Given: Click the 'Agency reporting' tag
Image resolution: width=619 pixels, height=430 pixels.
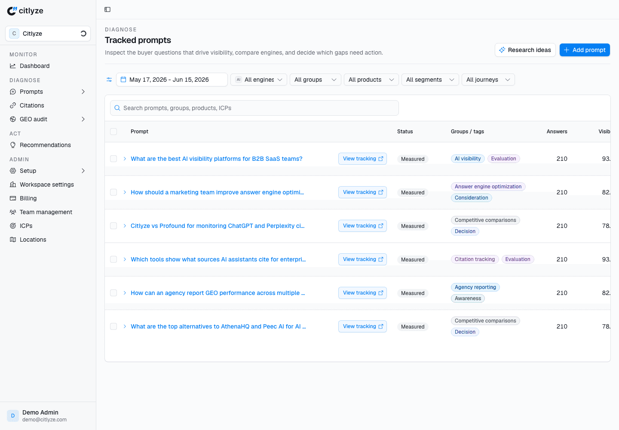Looking at the screenshot, I should (475, 287).
